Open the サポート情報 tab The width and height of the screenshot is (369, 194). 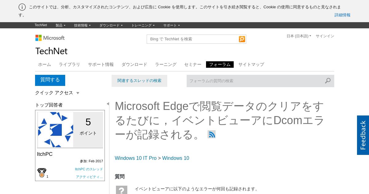(x=101, y=64)
